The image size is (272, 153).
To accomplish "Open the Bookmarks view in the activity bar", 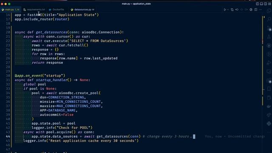I will [269, 89].
